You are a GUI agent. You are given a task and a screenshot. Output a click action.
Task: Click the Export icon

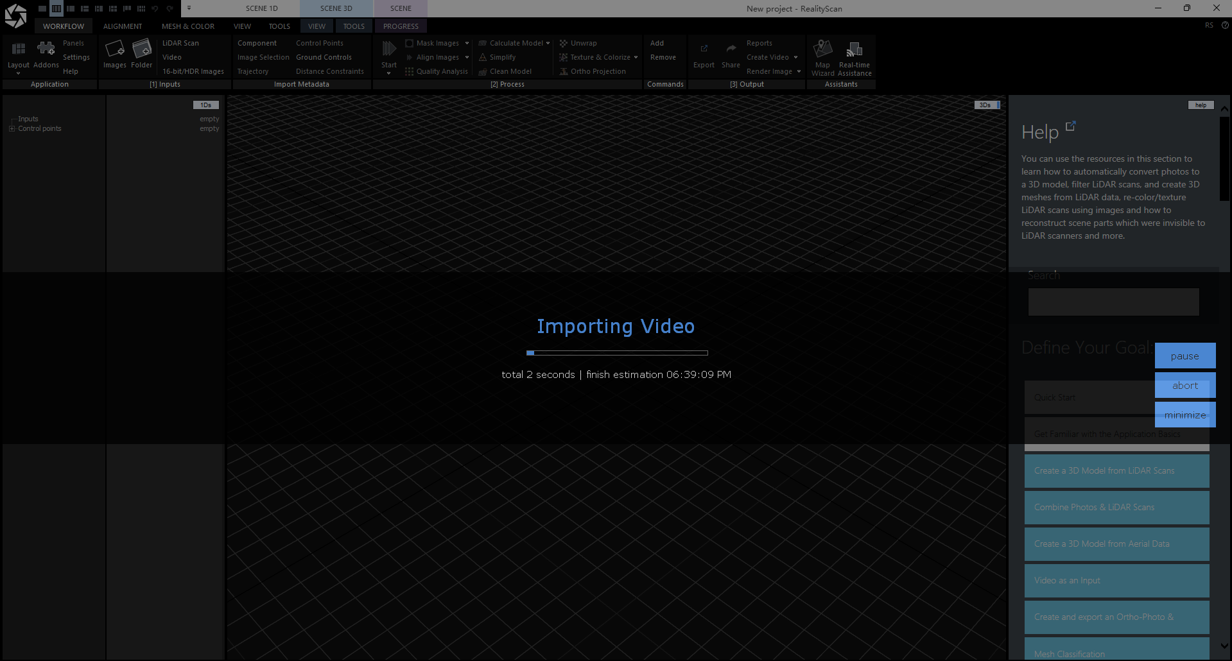coord(704,49)
